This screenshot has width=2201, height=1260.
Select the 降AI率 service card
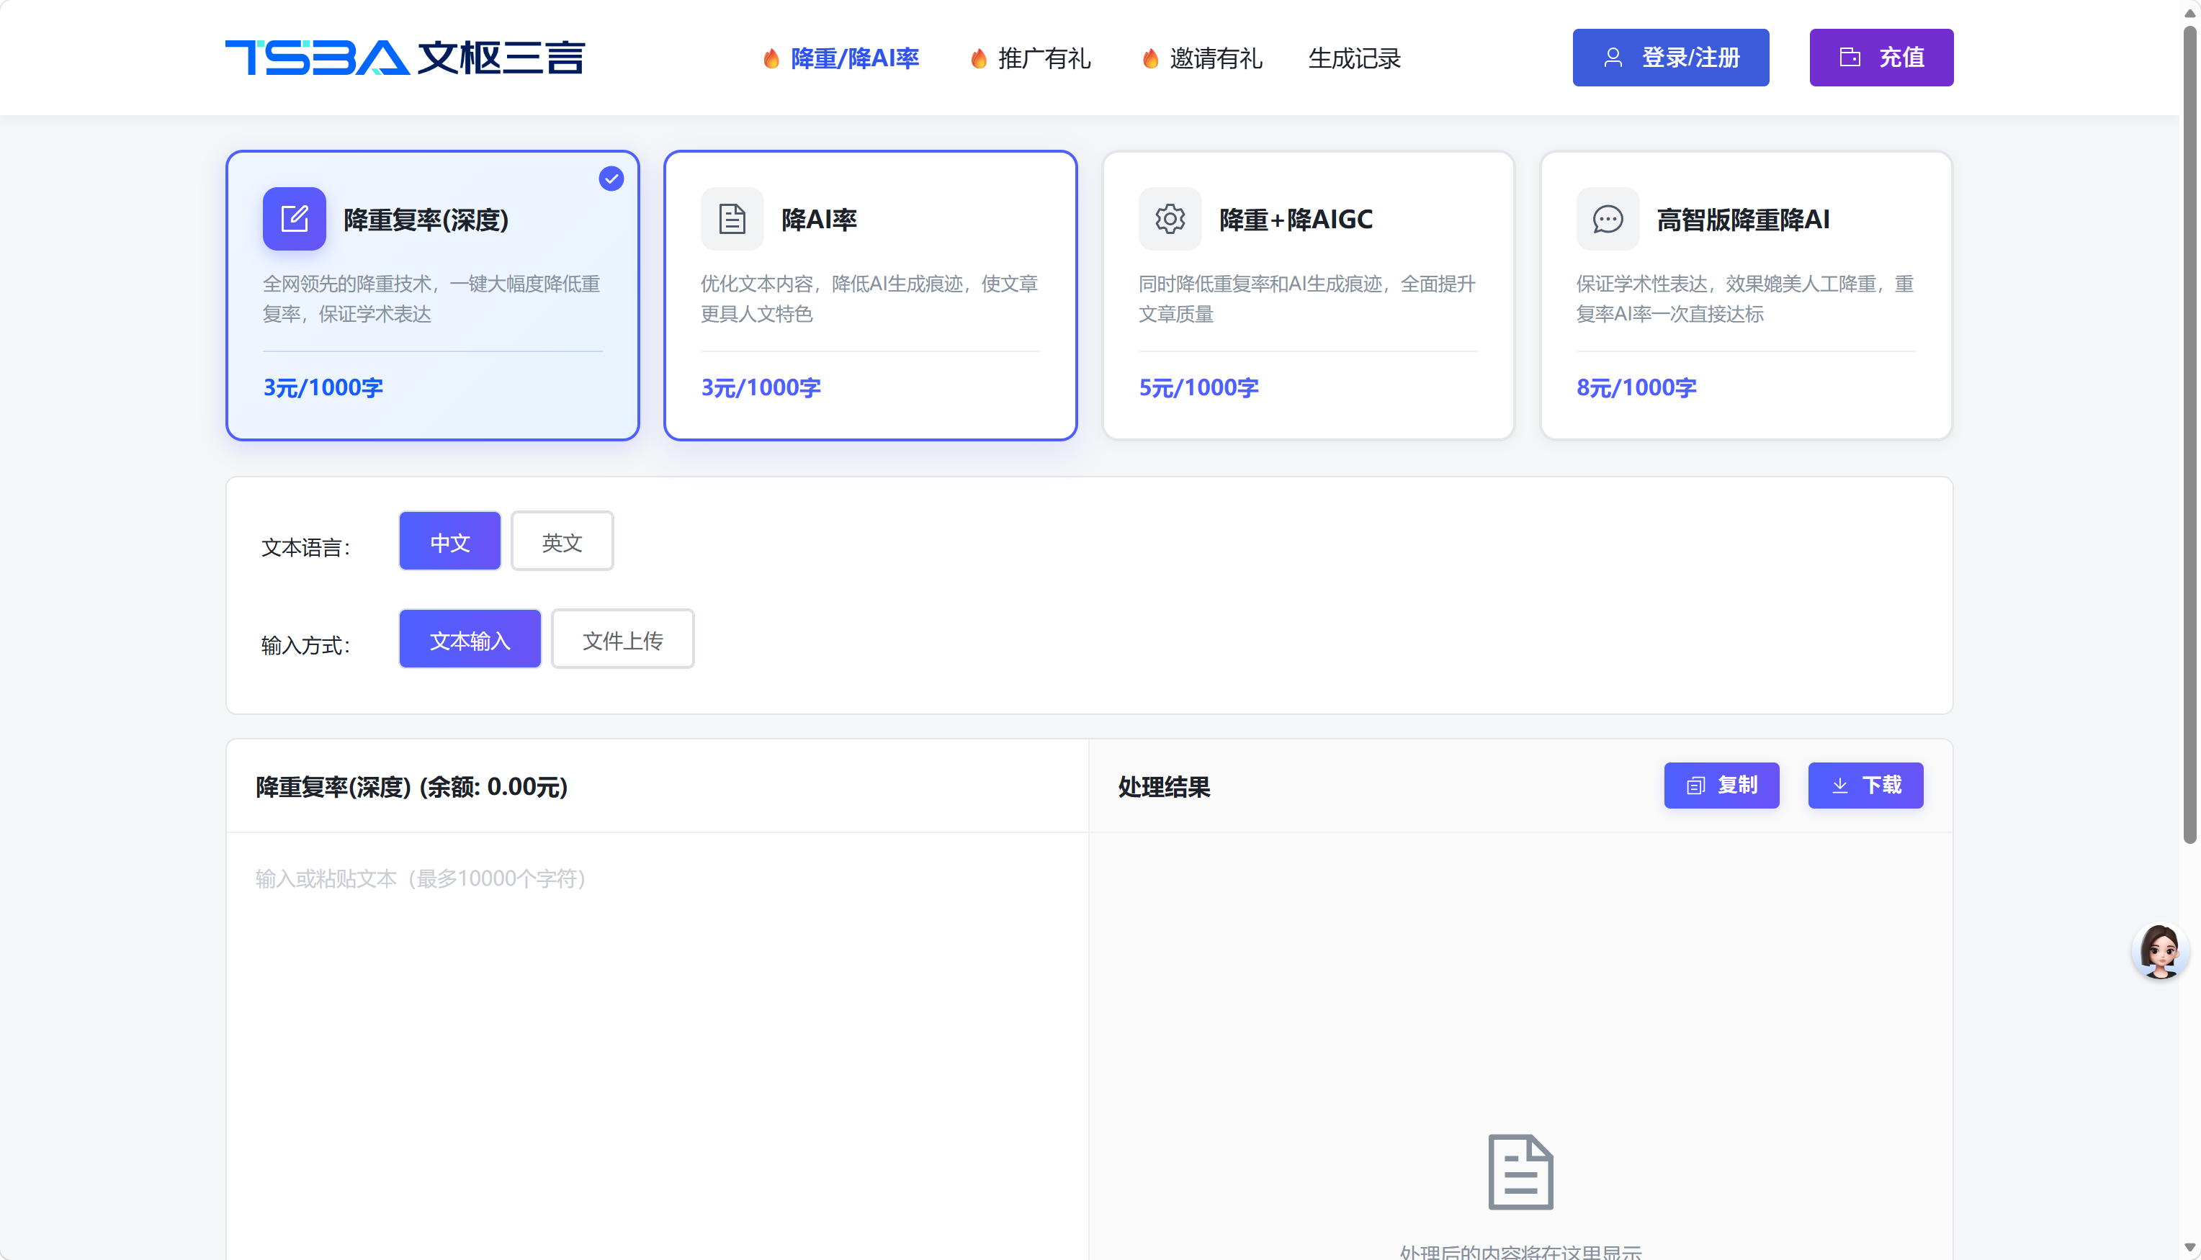pos(870,295)
